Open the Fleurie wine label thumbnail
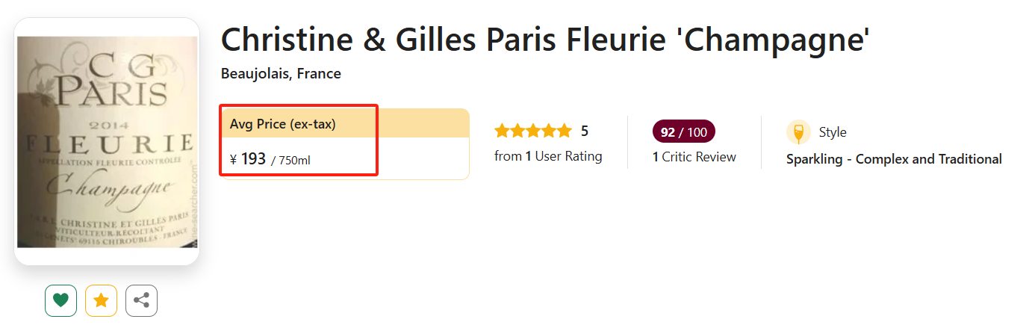The image size is (1026, 328). (107, 142)
